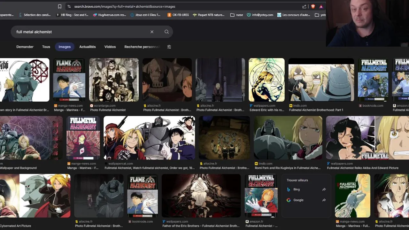Open dark circle scene allocine.fr thumbnail
The height and width of the screenshot is (230, 409).
pyautogui.click(x=224, y=138)
